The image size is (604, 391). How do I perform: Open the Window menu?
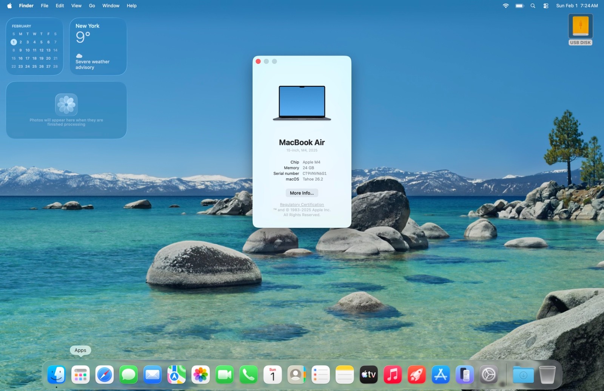click(x=111, y=6)
